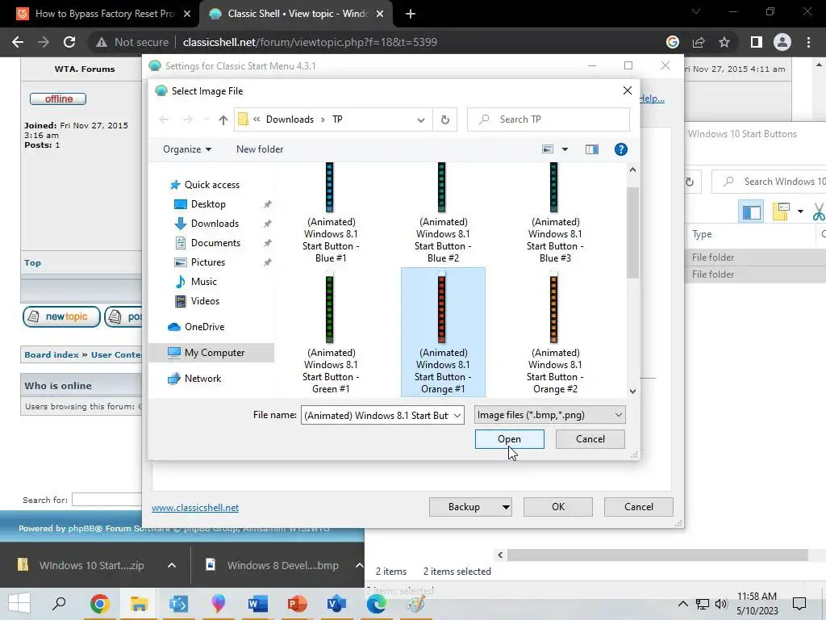Click the Open button

(510, 439)
